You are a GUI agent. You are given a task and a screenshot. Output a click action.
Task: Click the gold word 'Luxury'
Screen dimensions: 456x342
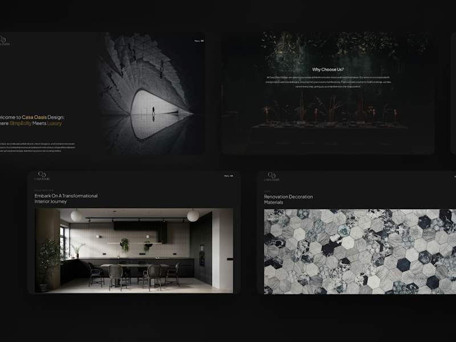point(54,123)
